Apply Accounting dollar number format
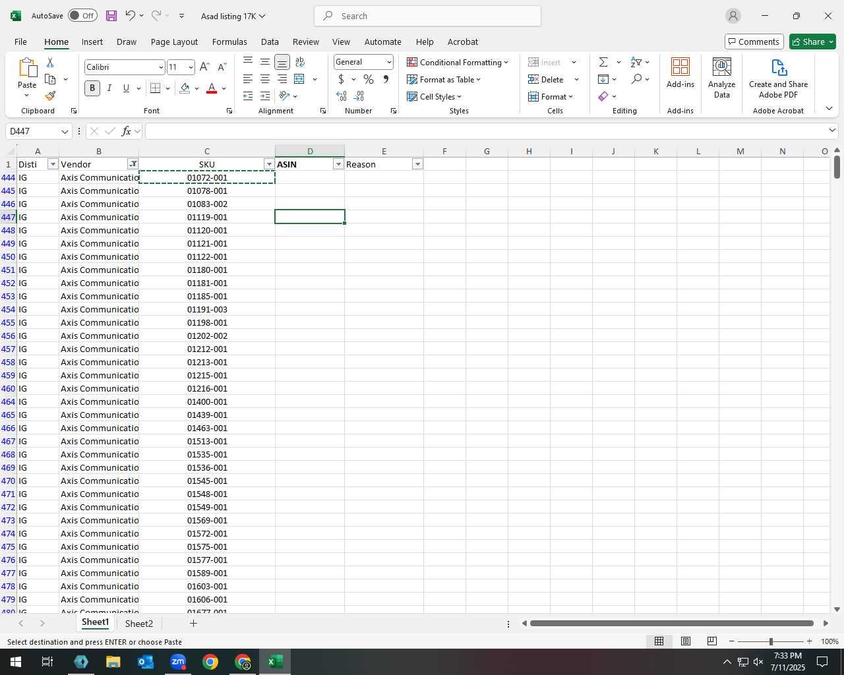This screenshot has width=844, height=675. 341,79
